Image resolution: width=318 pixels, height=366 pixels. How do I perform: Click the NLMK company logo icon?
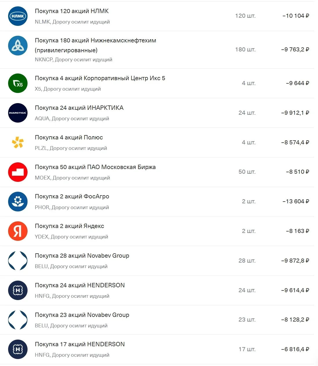click(x=18, y=16)
